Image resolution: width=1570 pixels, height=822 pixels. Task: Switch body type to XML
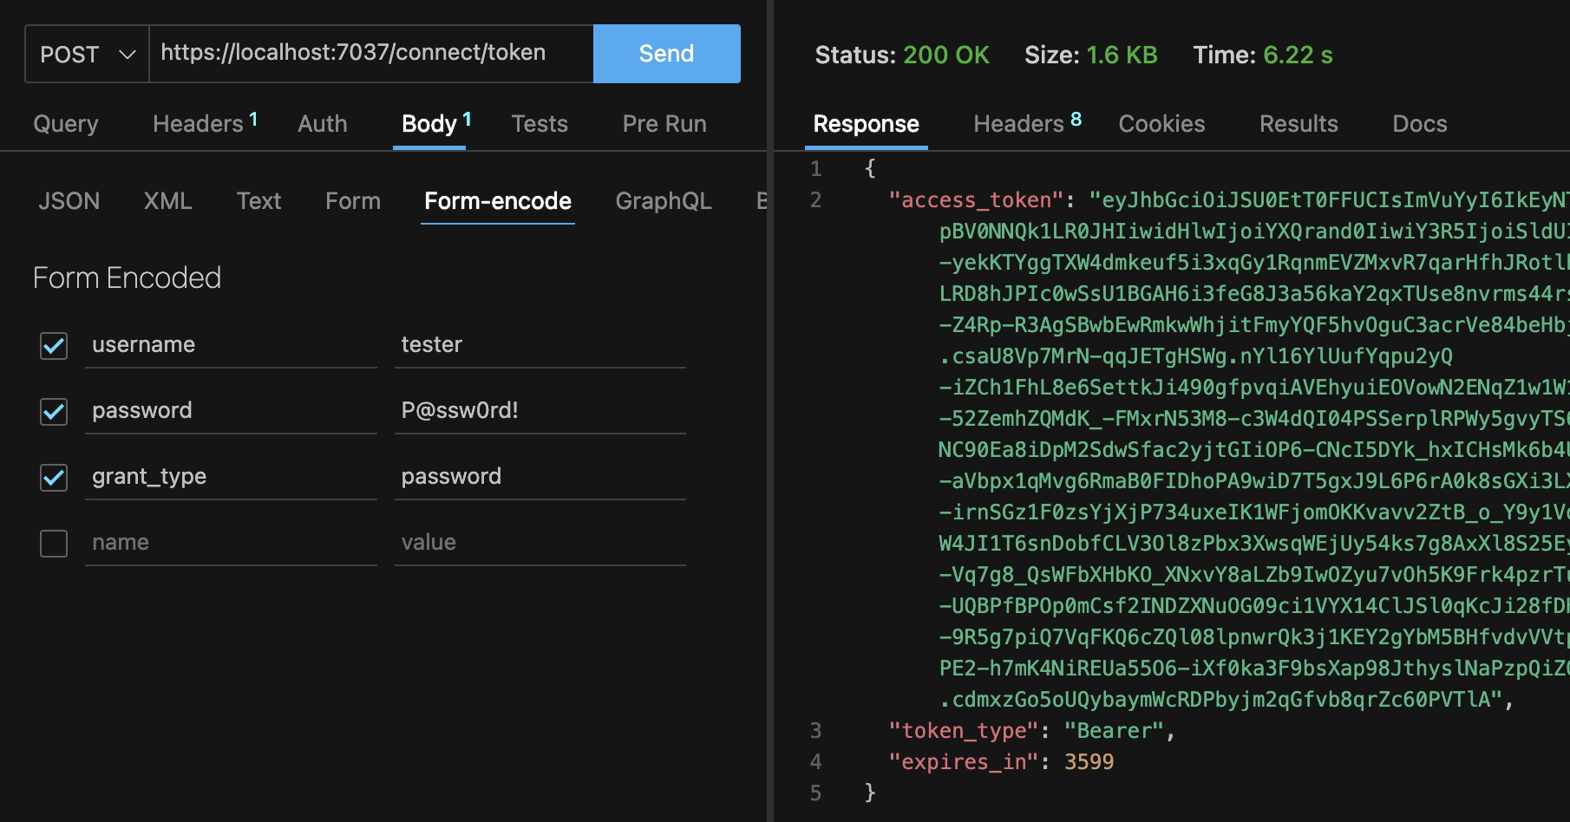coord(167,201)
